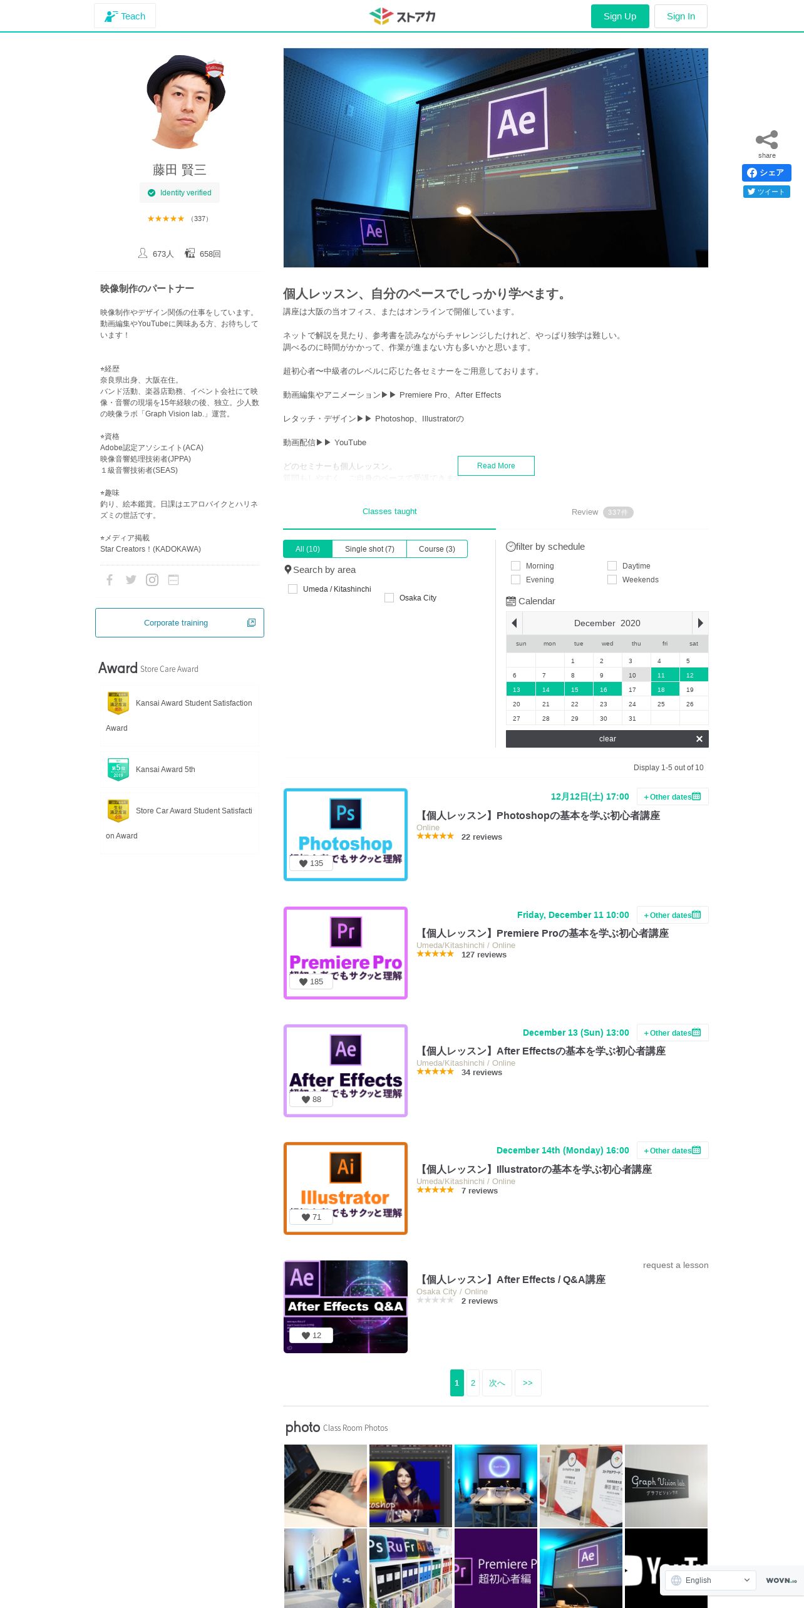Click the 127 reviews text on Premiere Pro class
This screenshot has height=1608, width=804.
[x=484, y=955]
